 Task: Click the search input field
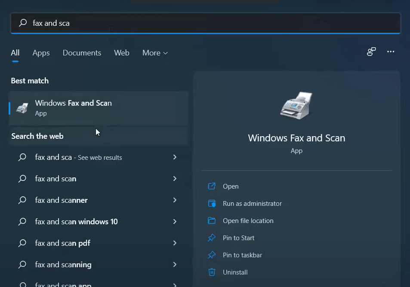(x=129, y=23)
